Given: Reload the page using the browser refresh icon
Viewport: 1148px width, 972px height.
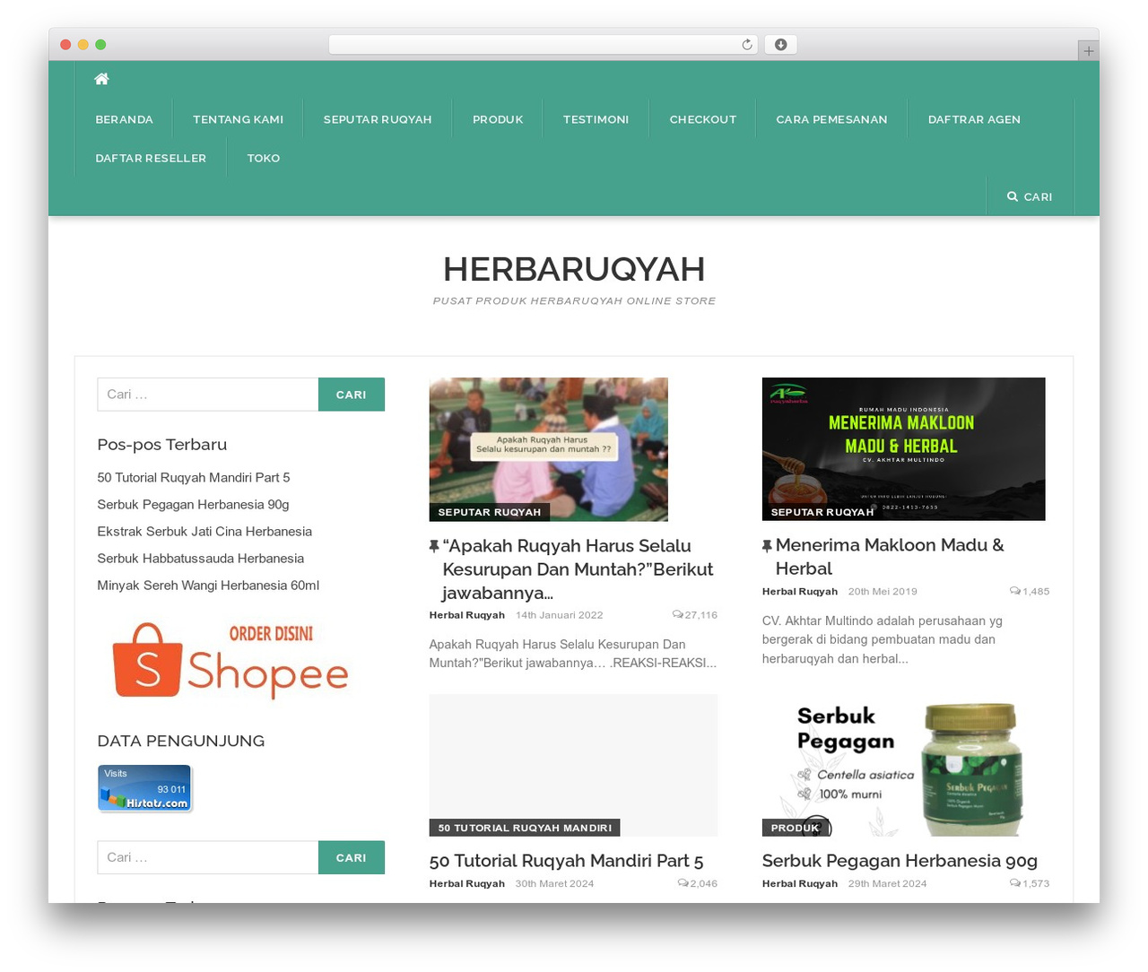Looking at the screenshot, I should (x=746, y=45).
